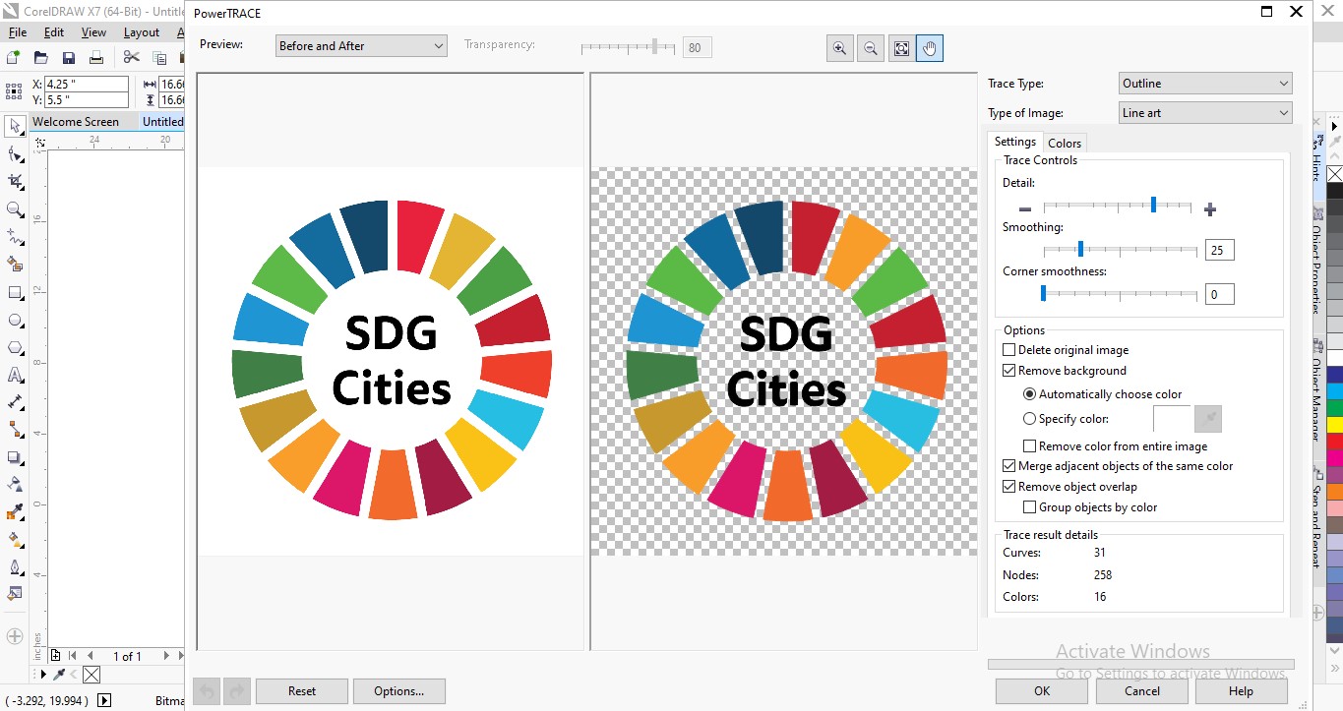Select the Zoom tool in CorelDRAW toolbox
Image resolution: width=1343 pixels, height=711 pixels.
pyautogui.click(x=15, y=209)
